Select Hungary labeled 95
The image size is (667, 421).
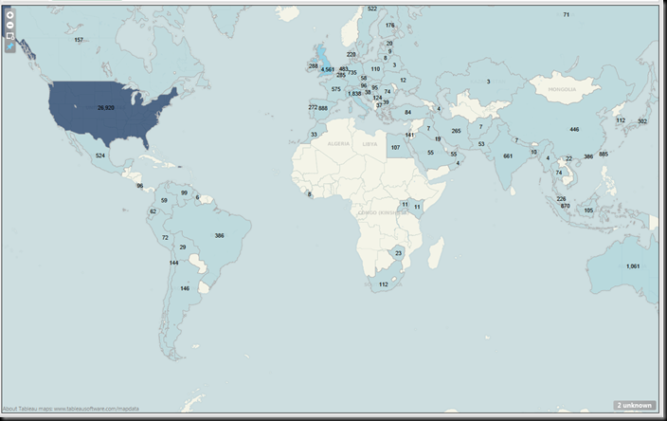(375, 87)
